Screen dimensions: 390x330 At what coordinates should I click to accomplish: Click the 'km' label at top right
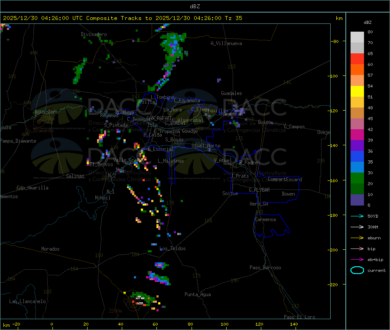coord(339,18)
